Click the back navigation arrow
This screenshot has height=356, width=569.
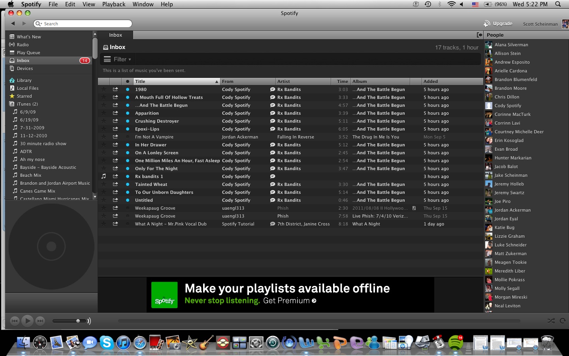coord(13,23)
